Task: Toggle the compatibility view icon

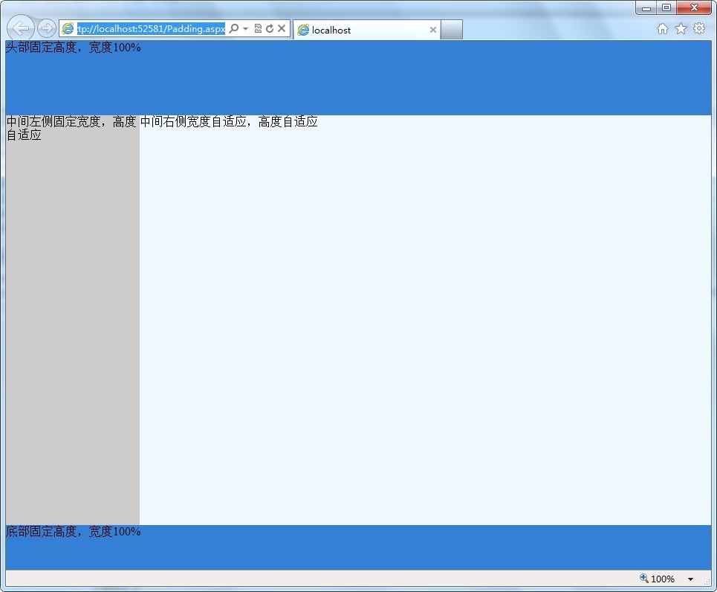Action: click(258, 28)
